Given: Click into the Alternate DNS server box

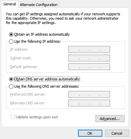Looking at the screenshot, I should 89,103.
